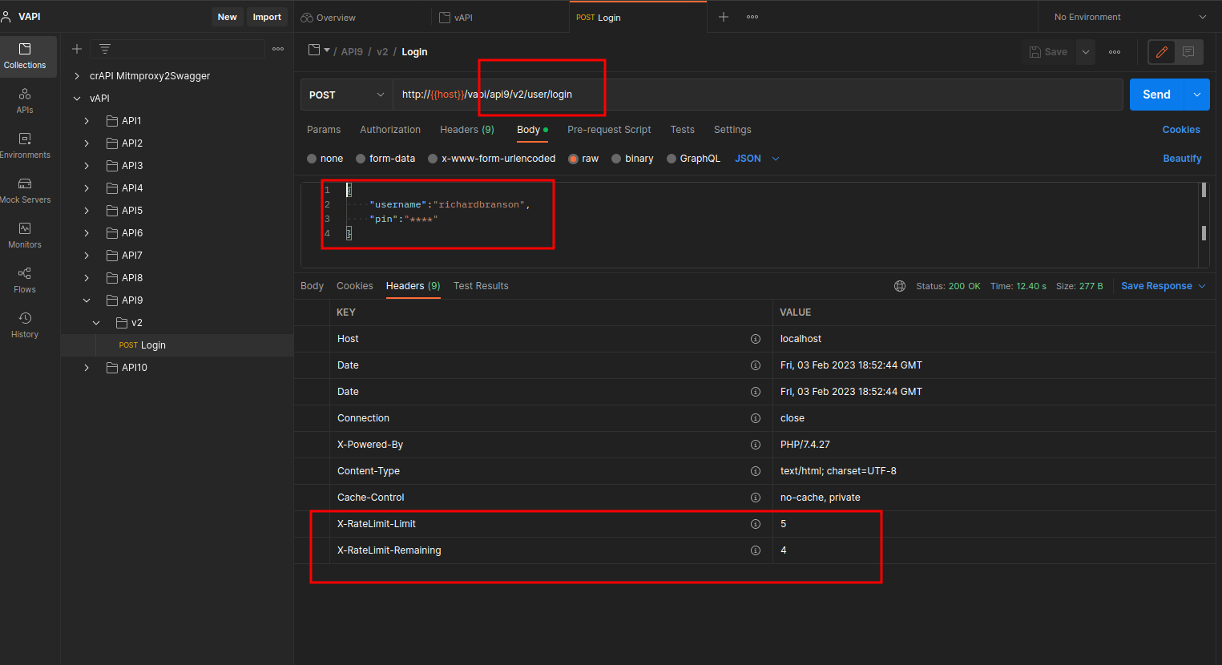Screen dimensions: 1222x665
Task: Click info icon in Cache-Control header row
Action: click(x=755, y=498)
